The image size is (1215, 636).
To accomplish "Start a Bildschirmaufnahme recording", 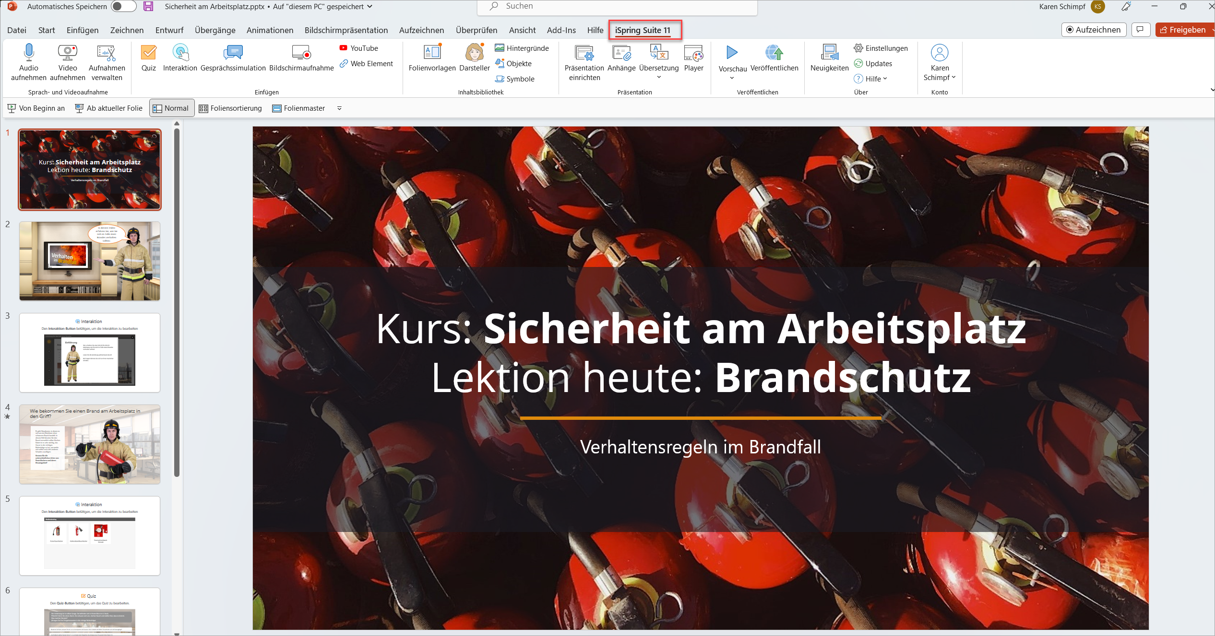I will coord(301,52).
